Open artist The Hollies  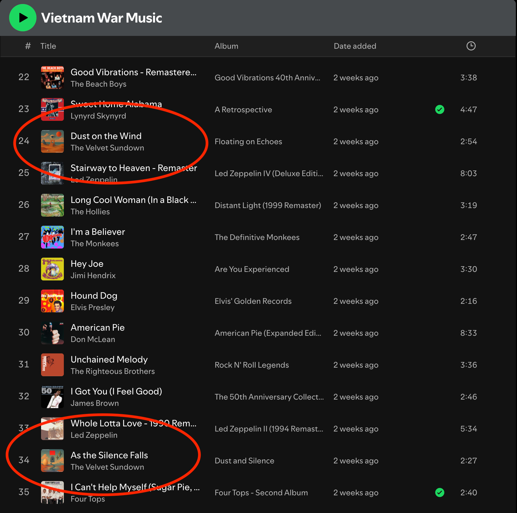click(90, 212)
